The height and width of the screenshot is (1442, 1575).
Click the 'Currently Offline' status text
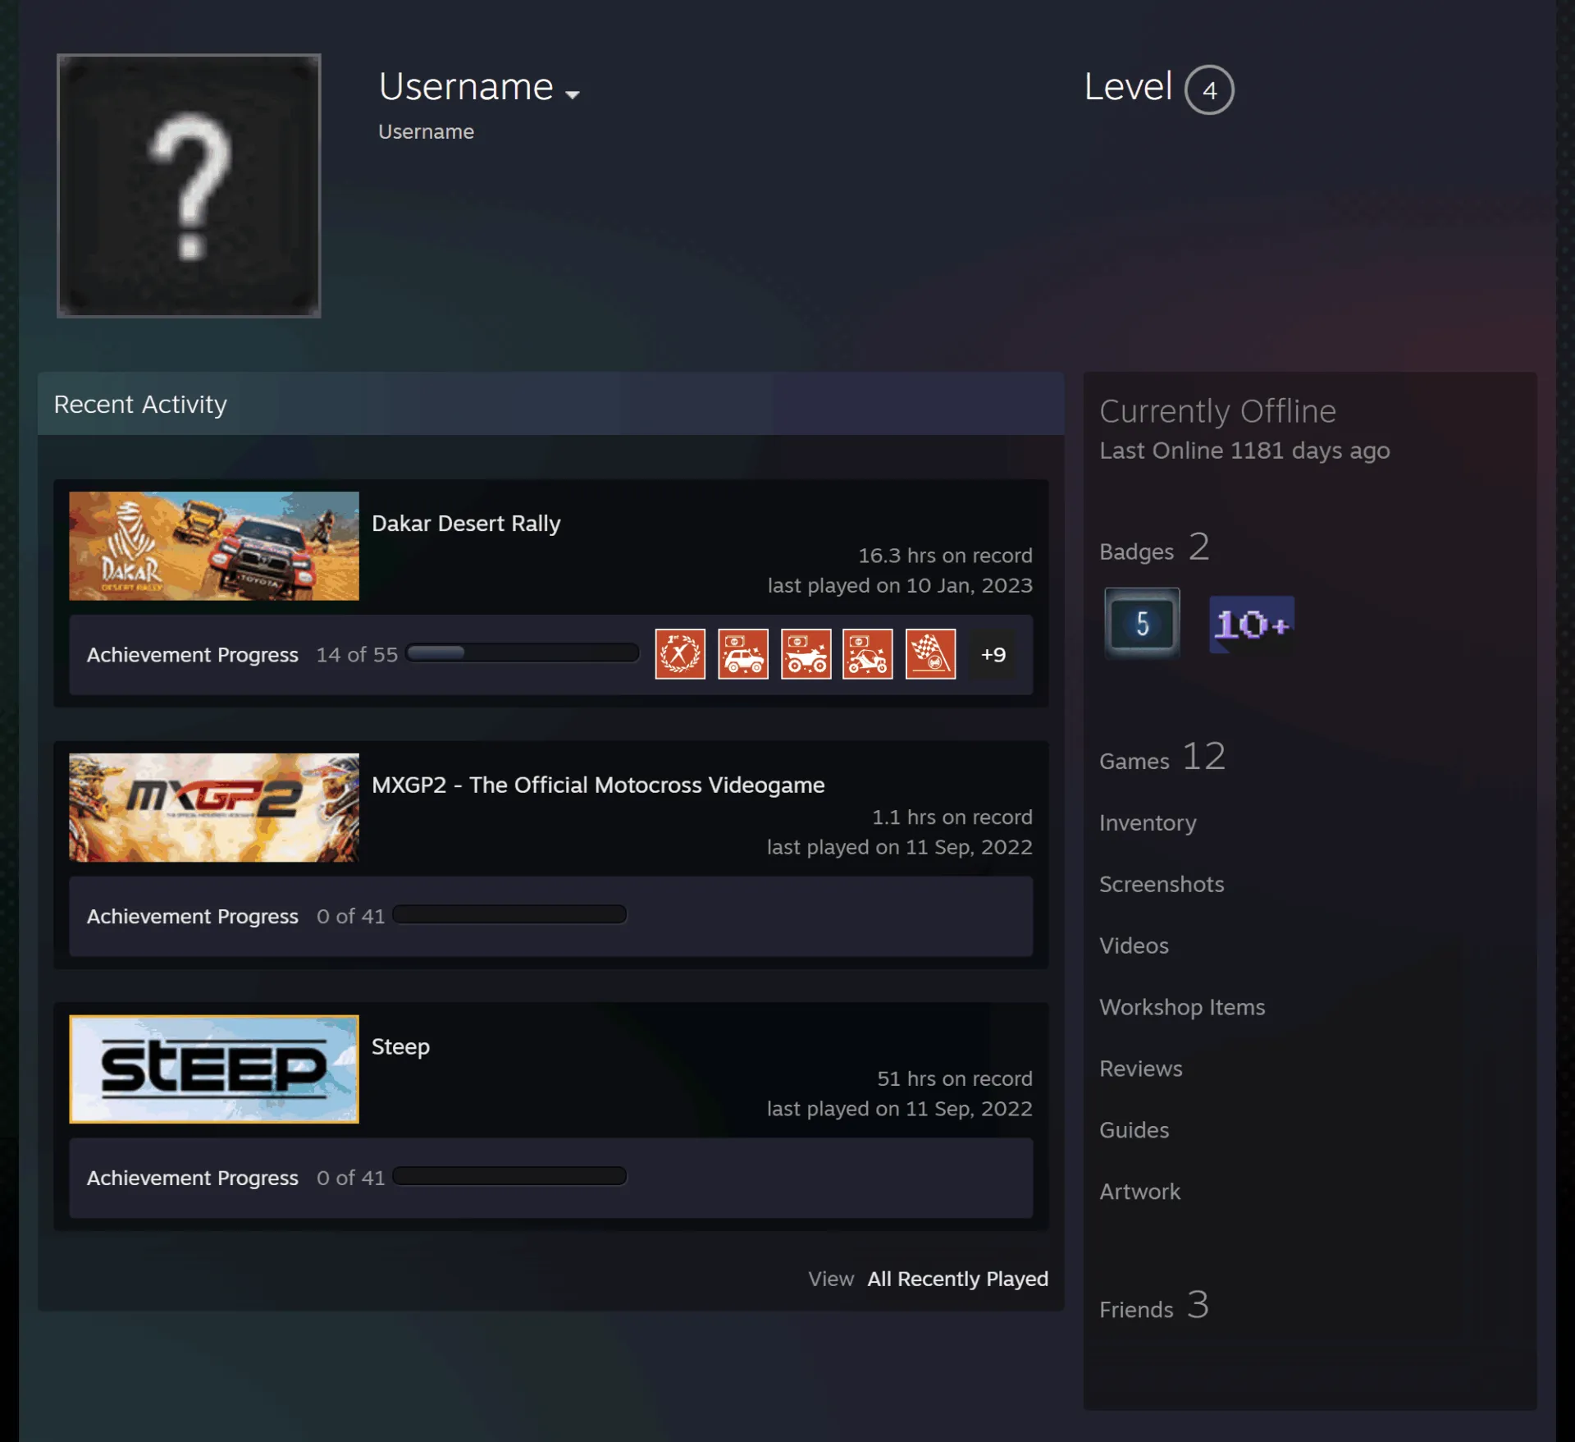pyautogui.click(x=1217, y=411)
